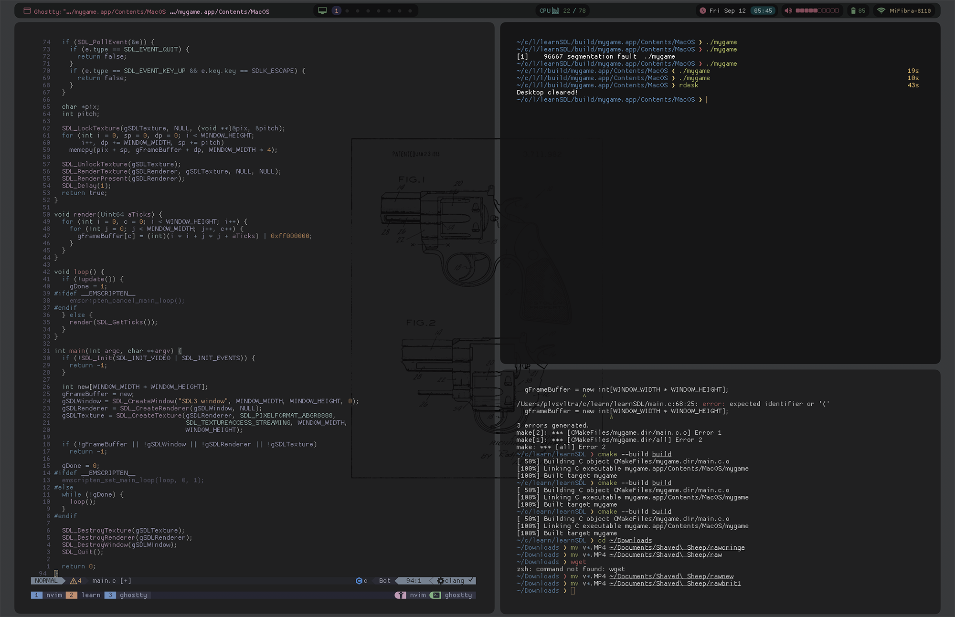Click the rdesk command in terminal

pos(689,85)
